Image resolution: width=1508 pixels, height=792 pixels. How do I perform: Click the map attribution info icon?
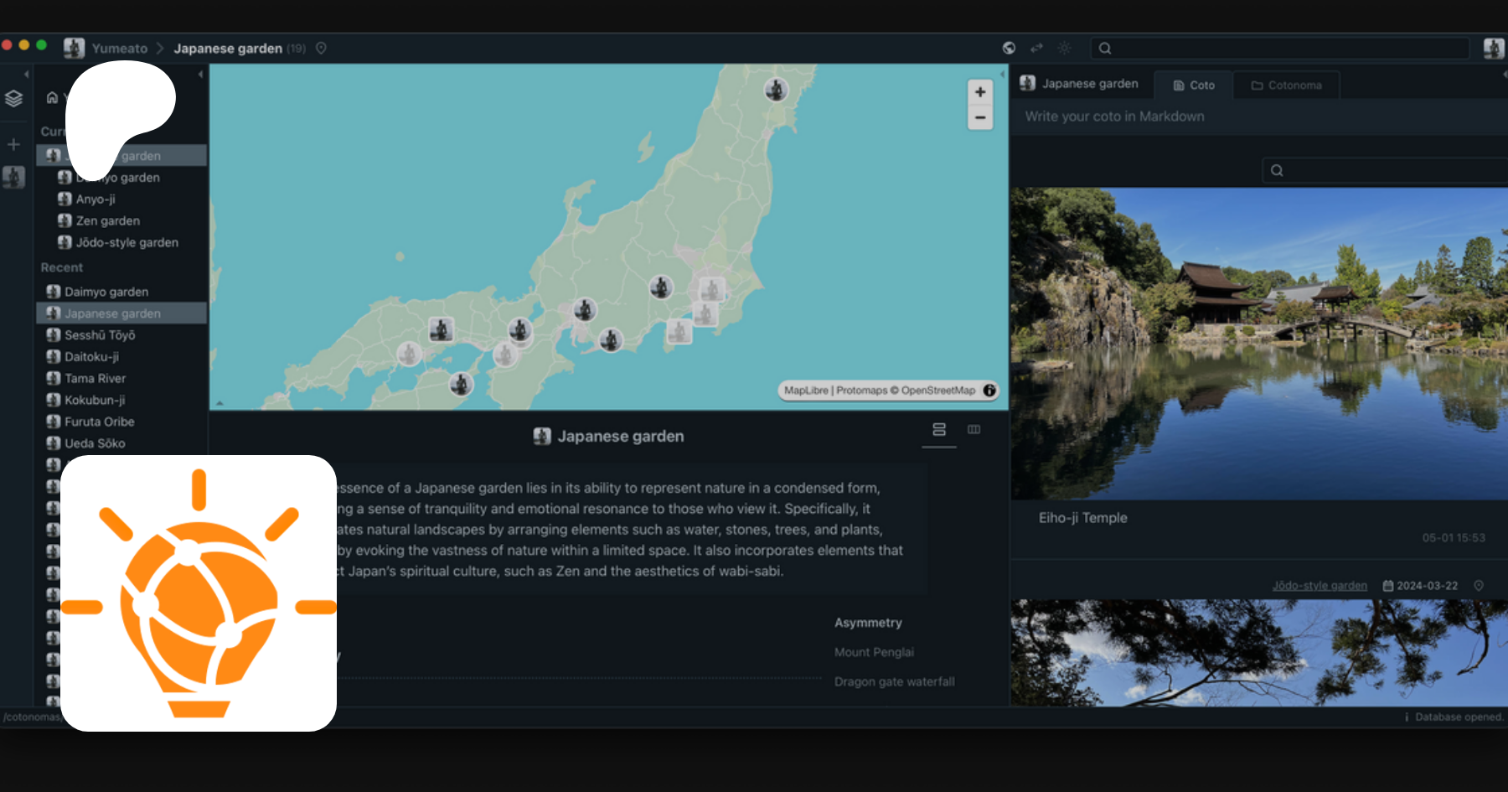click(989, 391)
